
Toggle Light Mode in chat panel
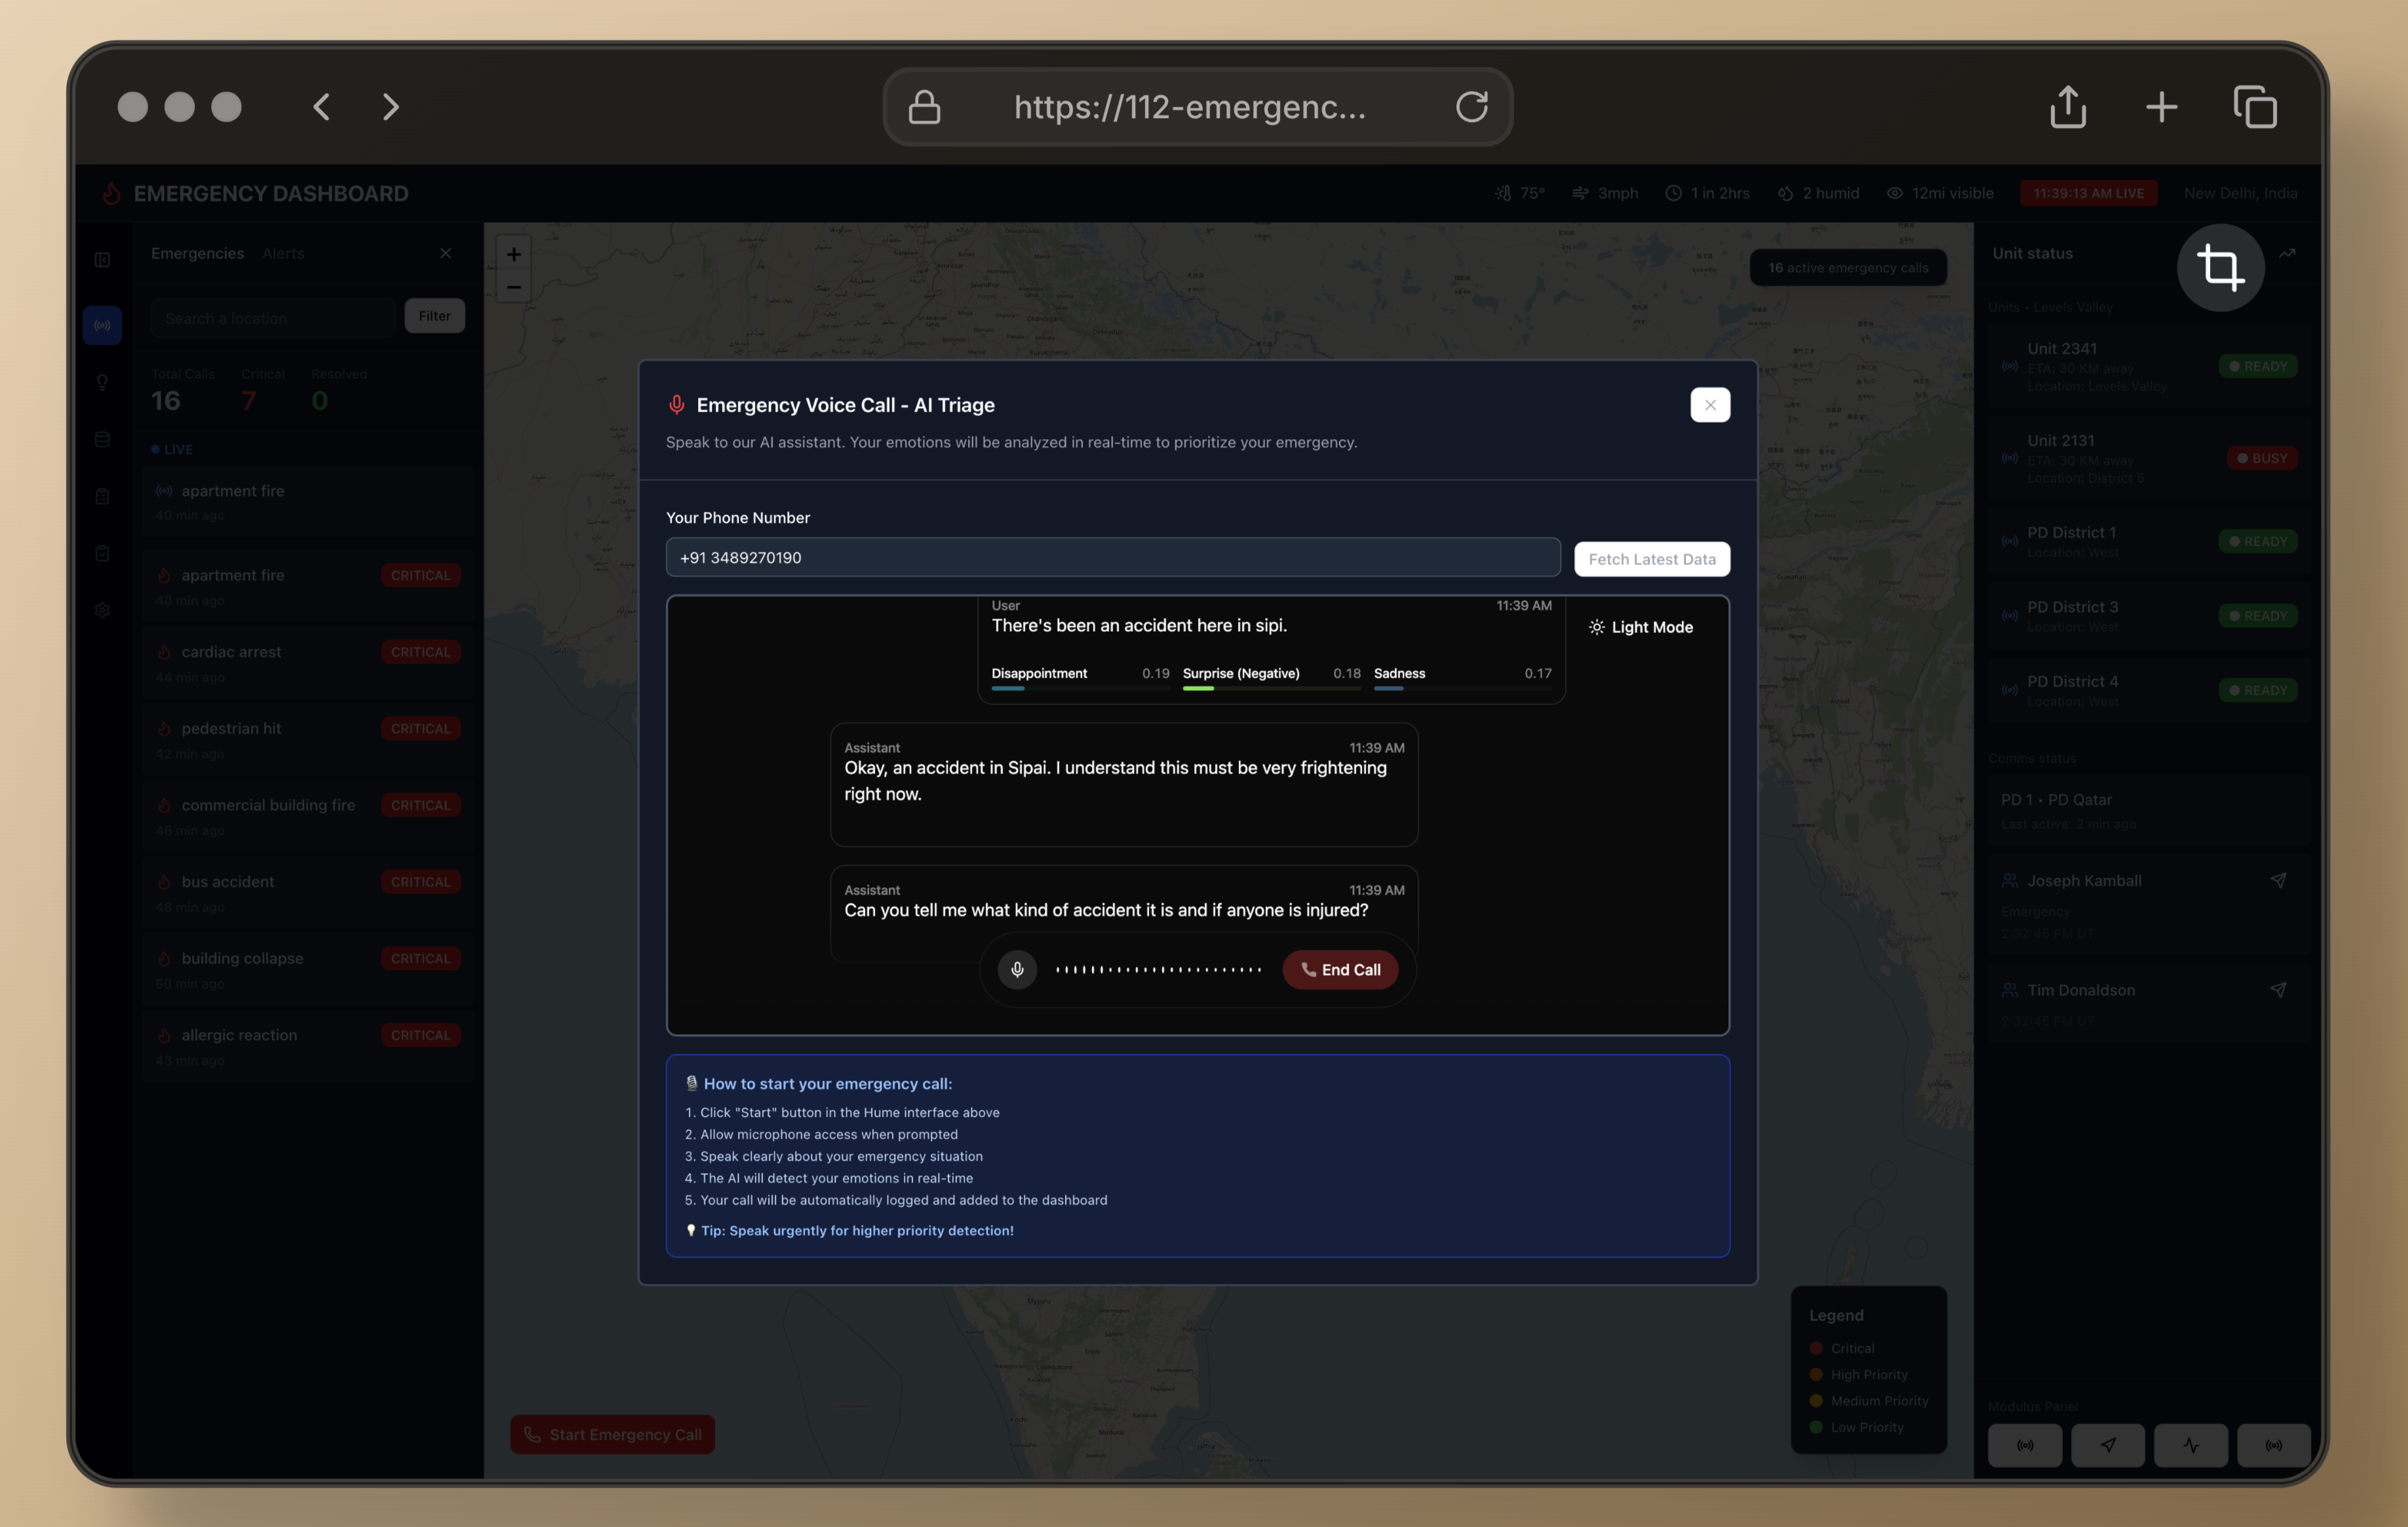point(1640,627)
